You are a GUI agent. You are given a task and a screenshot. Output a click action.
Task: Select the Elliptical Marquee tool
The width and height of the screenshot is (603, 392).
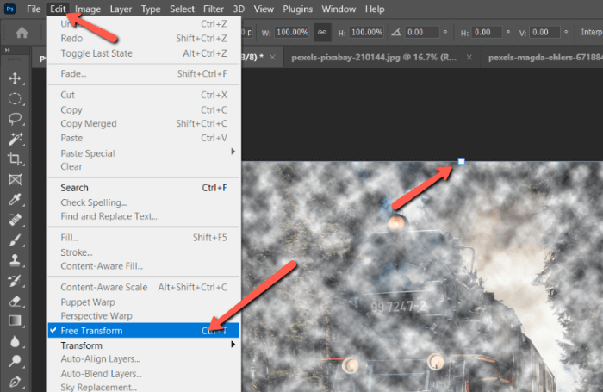15,99
